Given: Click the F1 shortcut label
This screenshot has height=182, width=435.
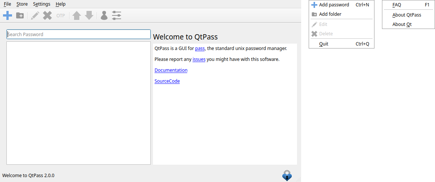Looking at the screenshot, I should [427, 5].
